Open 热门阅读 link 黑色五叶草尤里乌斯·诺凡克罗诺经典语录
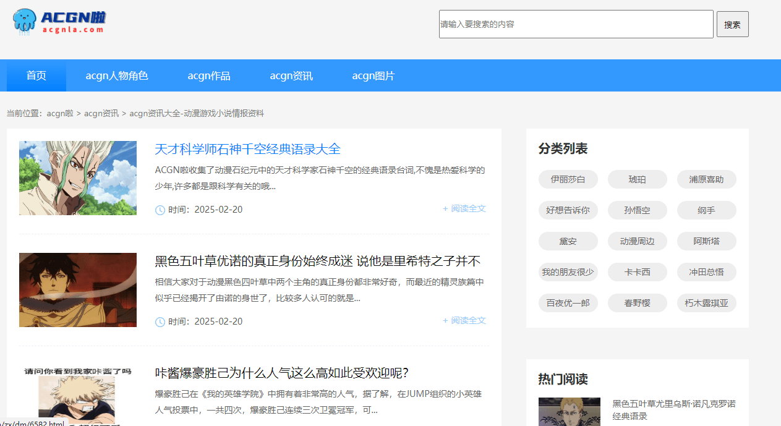This screenshot has width=781, height=426. 674,410
